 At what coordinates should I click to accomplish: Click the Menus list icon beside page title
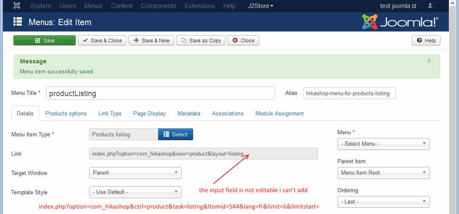click(18, 22)
